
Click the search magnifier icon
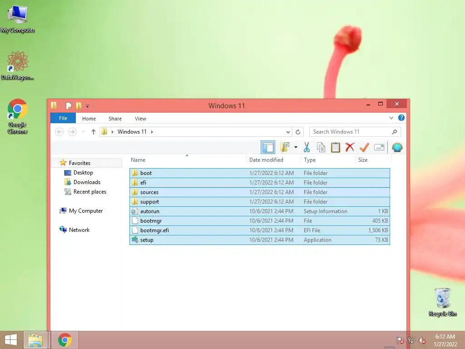395,132
